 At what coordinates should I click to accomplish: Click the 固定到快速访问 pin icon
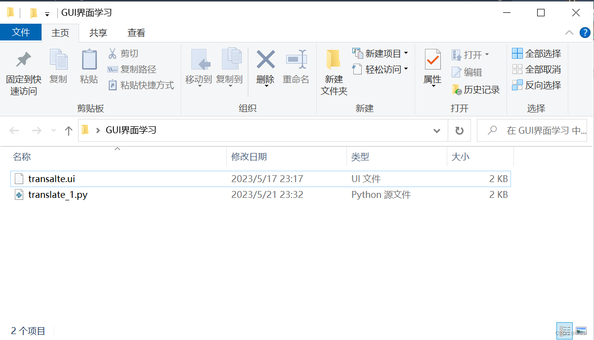point(23,69)
